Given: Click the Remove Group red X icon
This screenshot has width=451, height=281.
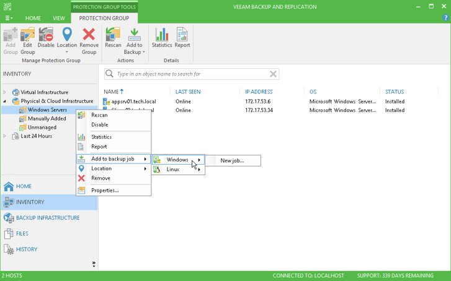Looking at the screenshot, I should tap(89, 35).
